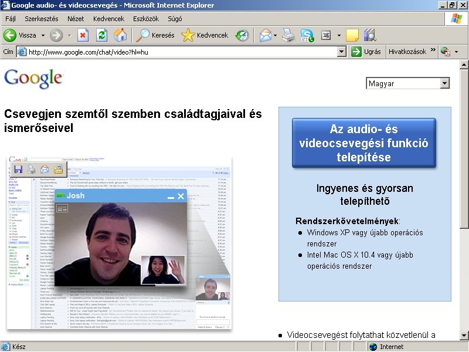Open Keresés search in the toolbar
Image resolution: width=469 pixels, height=352 pixels.
(x=155, y=35)
